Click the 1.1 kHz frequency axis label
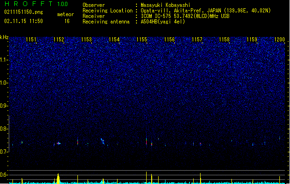290x184 pixels. (4, 60)
